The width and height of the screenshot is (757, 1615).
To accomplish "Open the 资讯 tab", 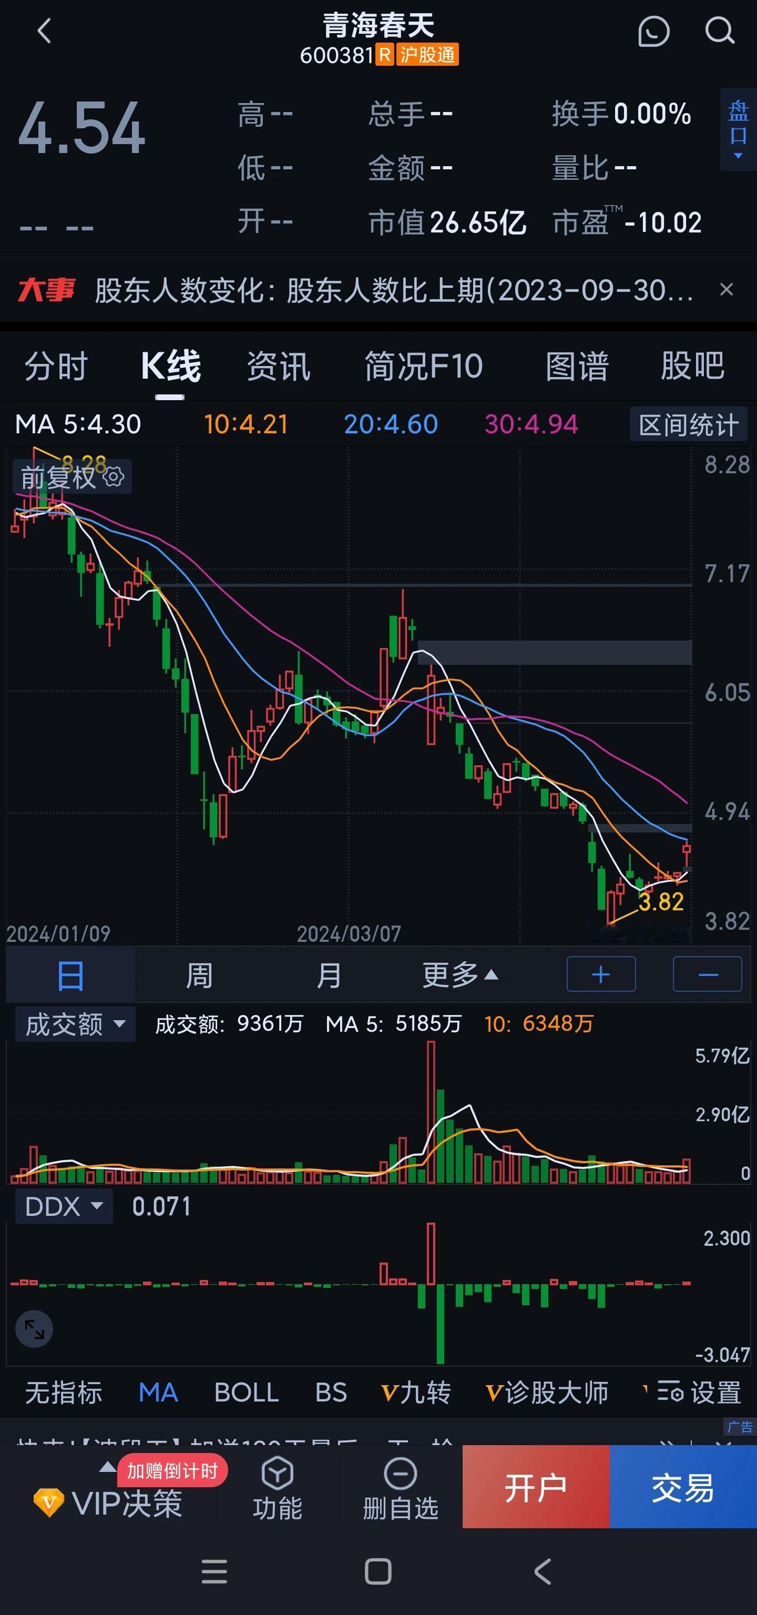I will click(278, 366).
